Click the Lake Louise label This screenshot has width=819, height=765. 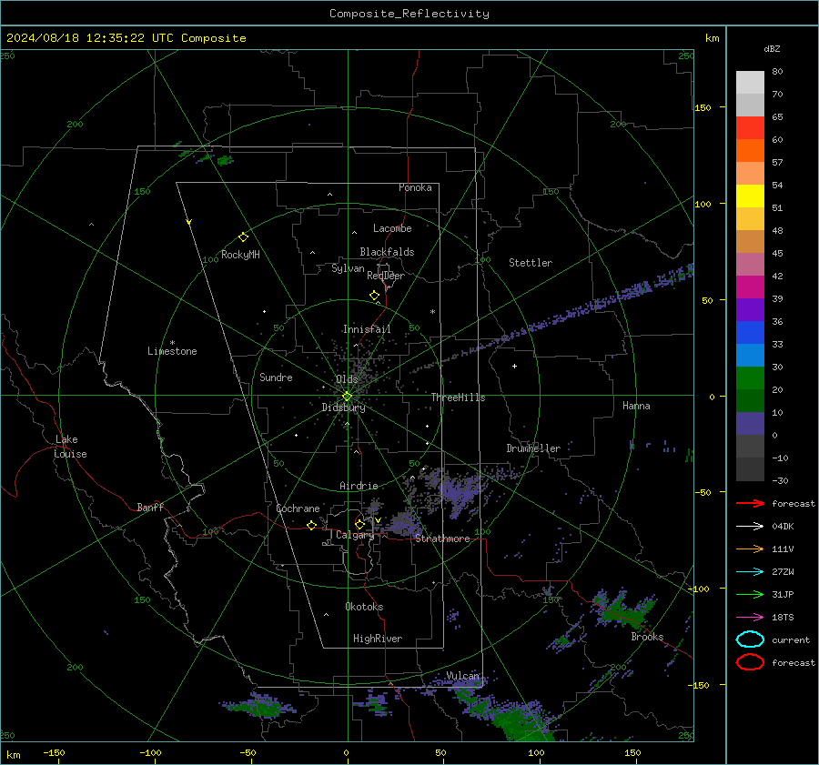click(70, 447)
